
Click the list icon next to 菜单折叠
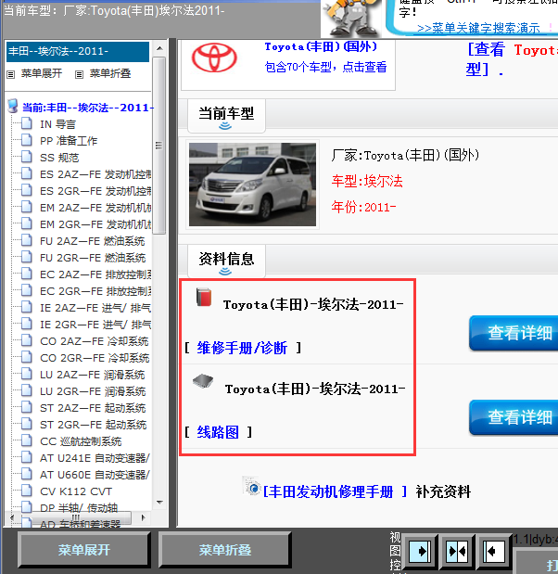coord(79,75)
